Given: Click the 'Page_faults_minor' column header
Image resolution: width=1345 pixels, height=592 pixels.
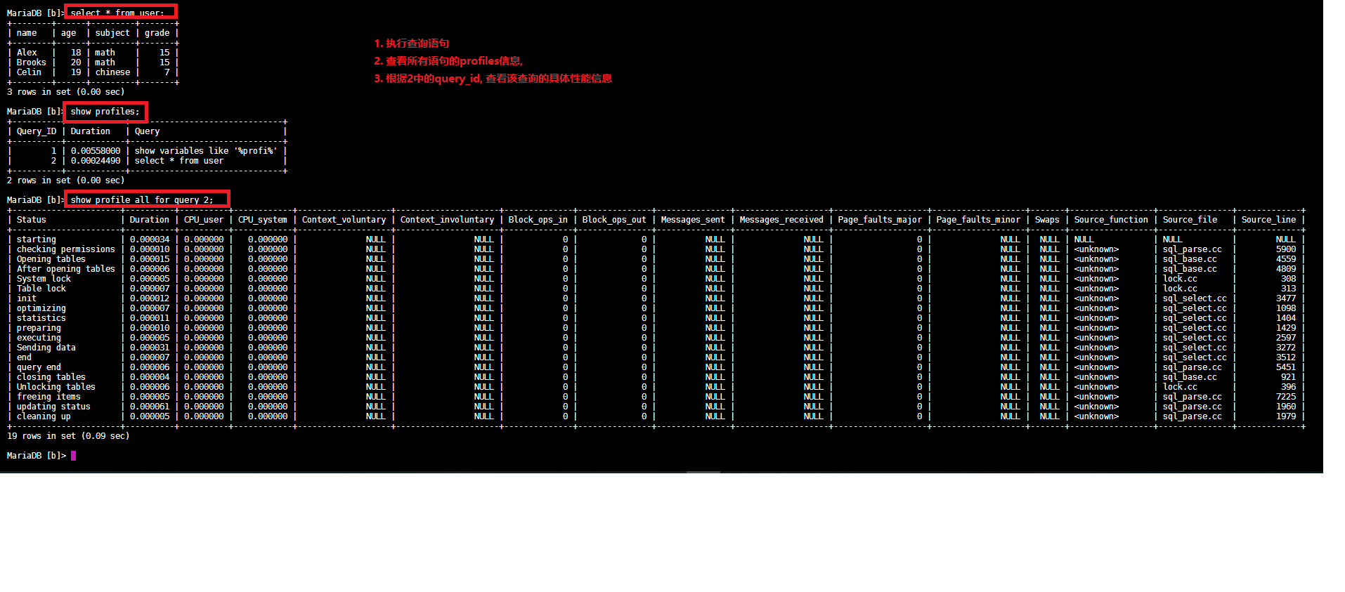Looking at the screenshot, I should point(978,220).
